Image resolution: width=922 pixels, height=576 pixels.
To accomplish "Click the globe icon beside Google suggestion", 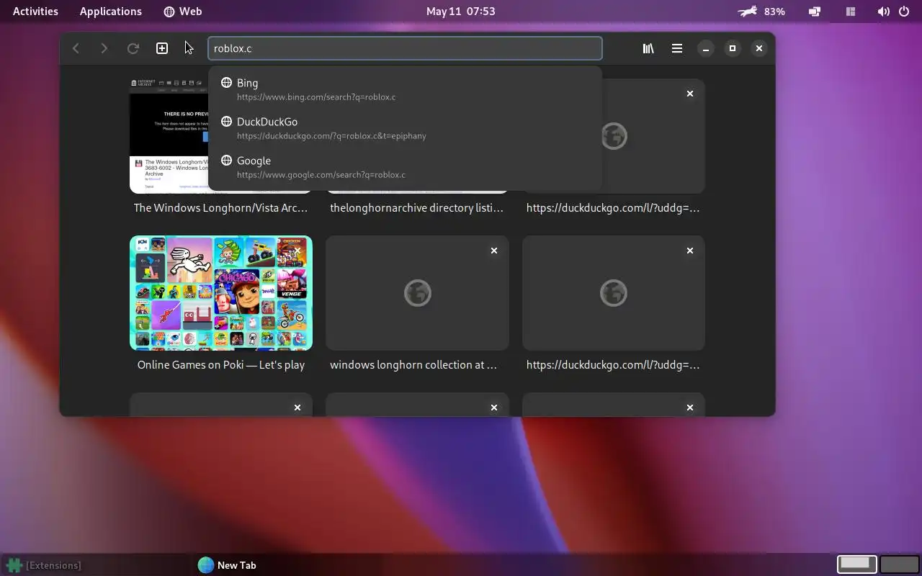I will (226, 161).
